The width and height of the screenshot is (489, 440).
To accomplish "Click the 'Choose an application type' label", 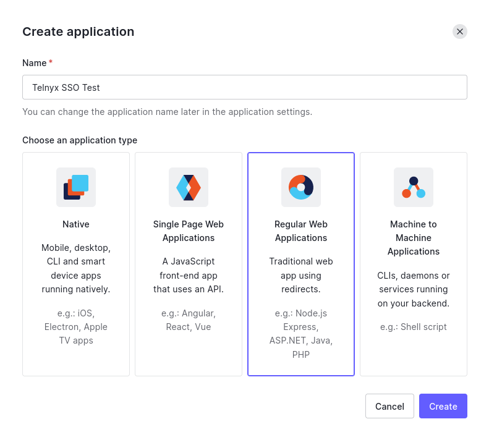I will [80, 140].
